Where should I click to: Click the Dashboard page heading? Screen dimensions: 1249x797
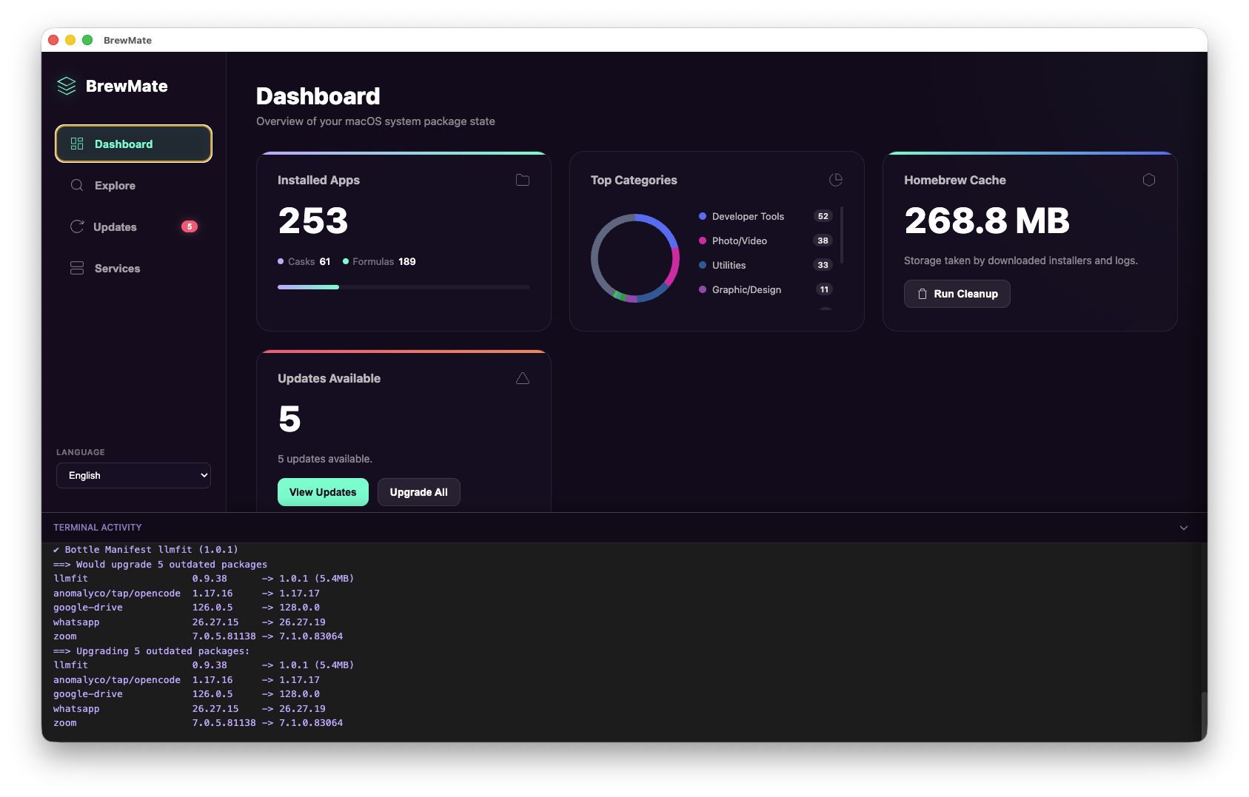tap(318, 96)
